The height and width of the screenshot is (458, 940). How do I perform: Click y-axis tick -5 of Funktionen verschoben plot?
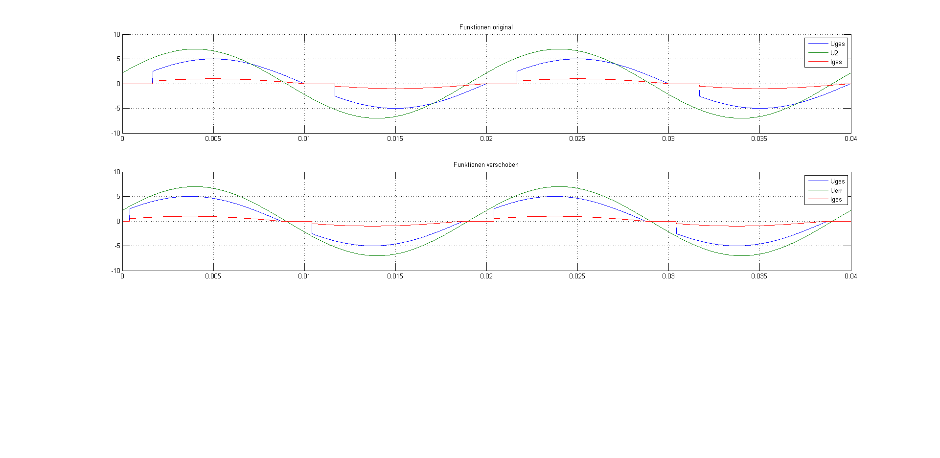[x=117, y=246]
